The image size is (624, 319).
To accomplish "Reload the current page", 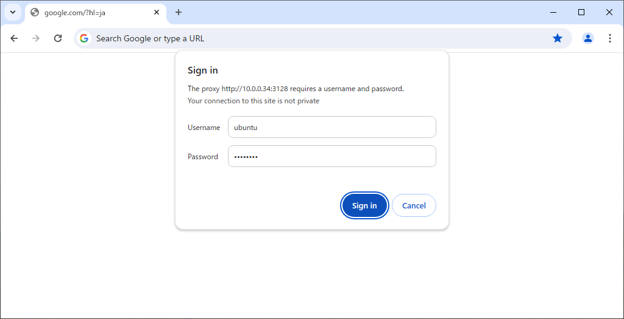I will coord(58,38).
